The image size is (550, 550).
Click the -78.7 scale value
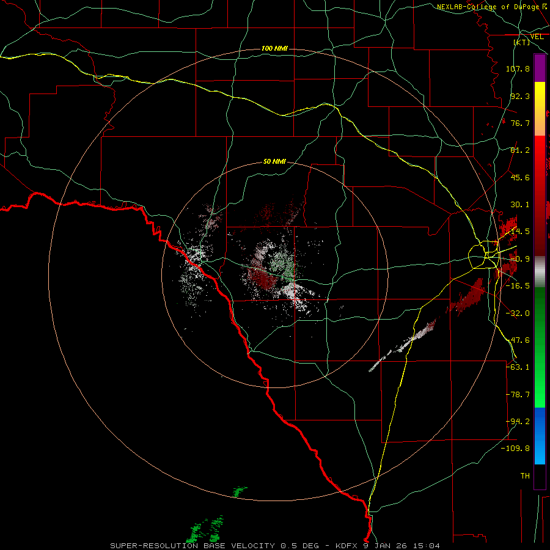(x=518, y=395)
